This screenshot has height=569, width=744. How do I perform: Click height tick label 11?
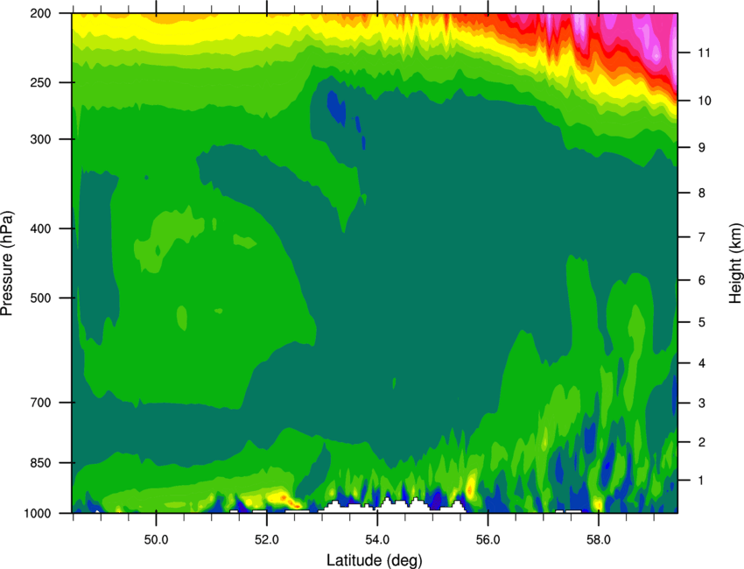pyautogui.click(x=704, y=53)
